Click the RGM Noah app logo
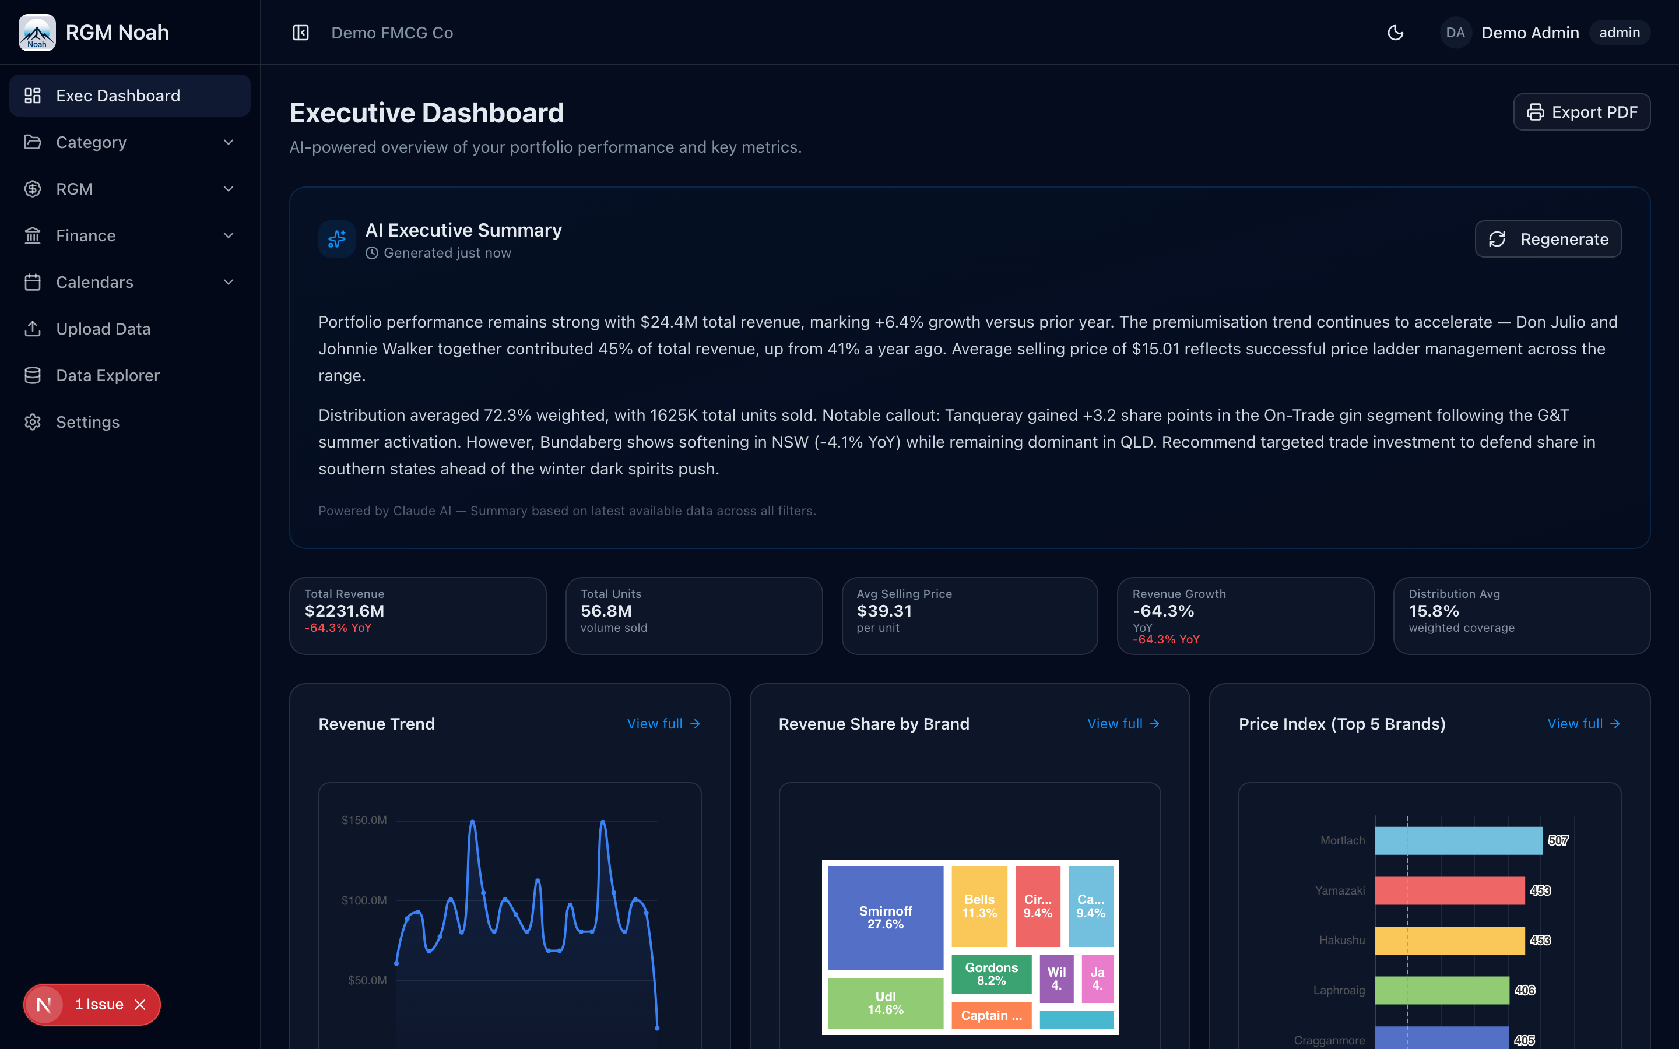The height and width of the screenshot is (1049, 1679). 37,32
